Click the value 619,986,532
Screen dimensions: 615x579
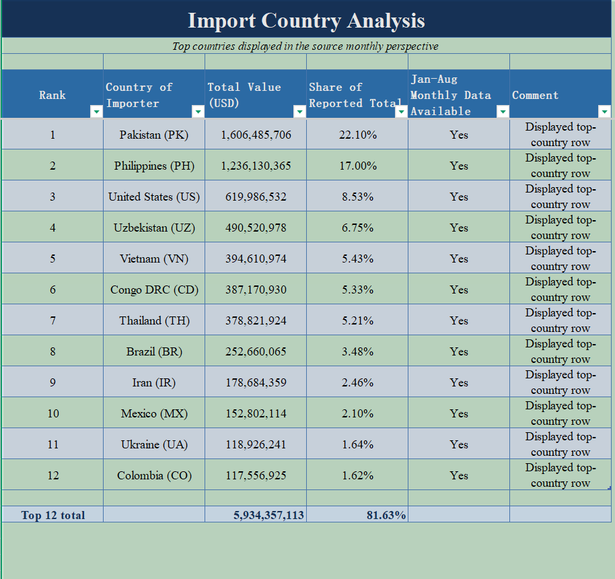tap(256, 197)
